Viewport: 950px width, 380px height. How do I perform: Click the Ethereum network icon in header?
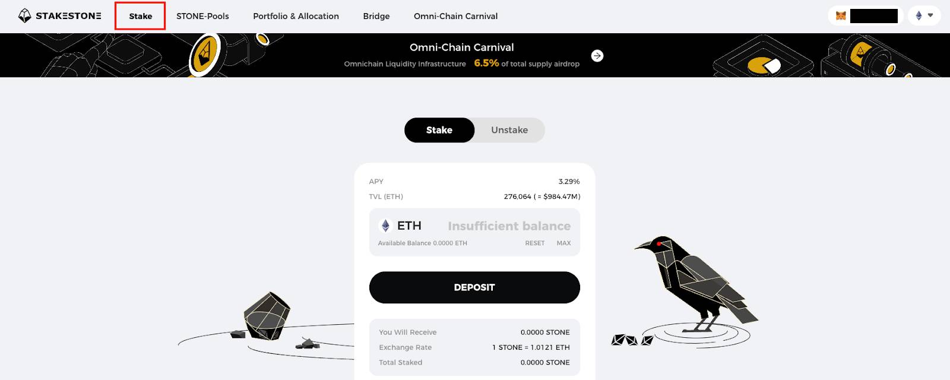(x=919, y=16)
